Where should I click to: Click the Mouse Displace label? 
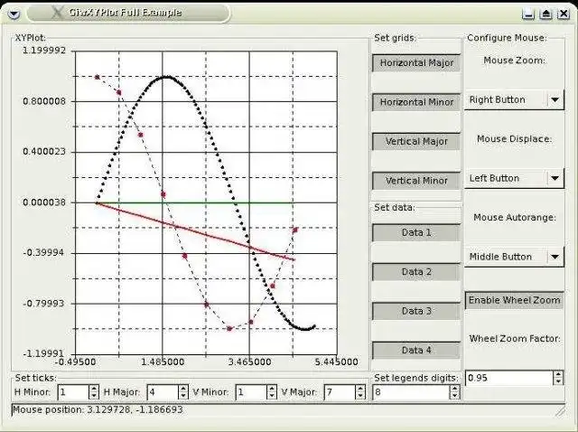[514, 139]
